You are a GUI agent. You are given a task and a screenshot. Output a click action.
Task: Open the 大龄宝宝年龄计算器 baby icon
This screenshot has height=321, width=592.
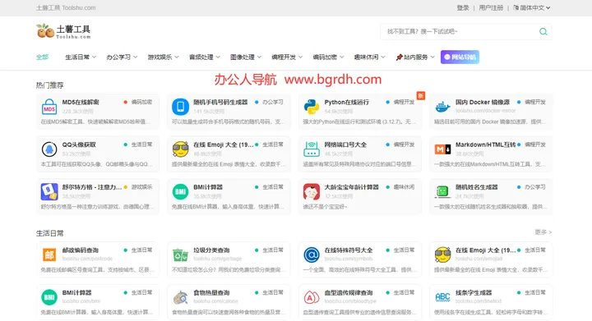pyautogui.click(x=312, y=192)
